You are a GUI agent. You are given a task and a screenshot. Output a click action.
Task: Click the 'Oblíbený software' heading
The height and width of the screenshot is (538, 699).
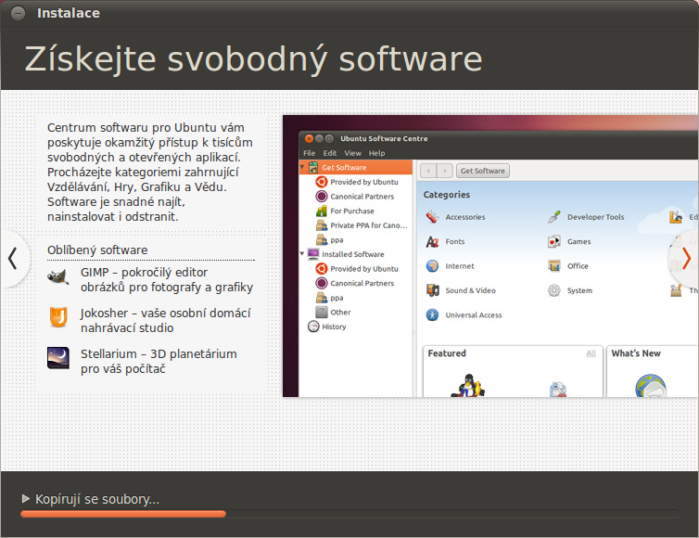(x=97, y=250)
